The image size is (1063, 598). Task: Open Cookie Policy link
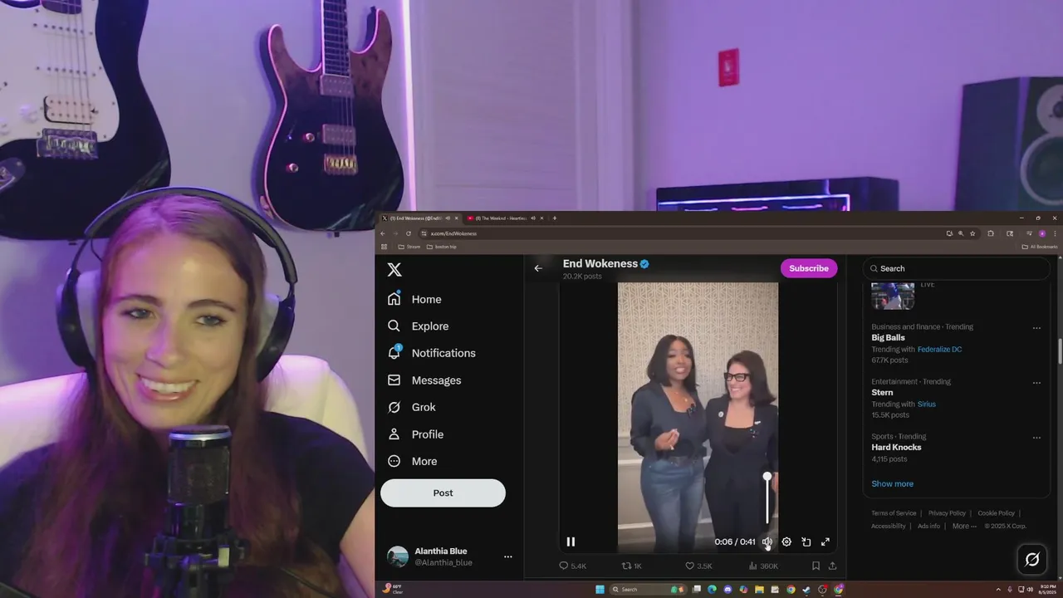pos(996,513)
